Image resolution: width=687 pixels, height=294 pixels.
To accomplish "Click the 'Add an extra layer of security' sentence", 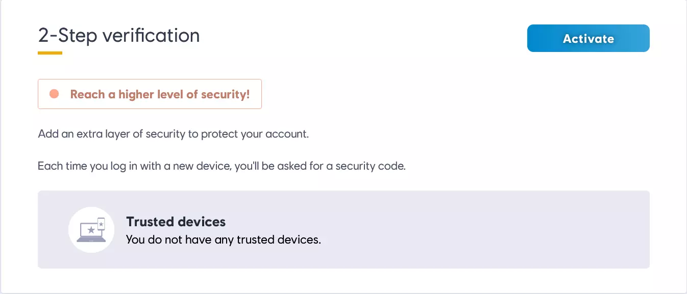I will click(x=174, y=135).
